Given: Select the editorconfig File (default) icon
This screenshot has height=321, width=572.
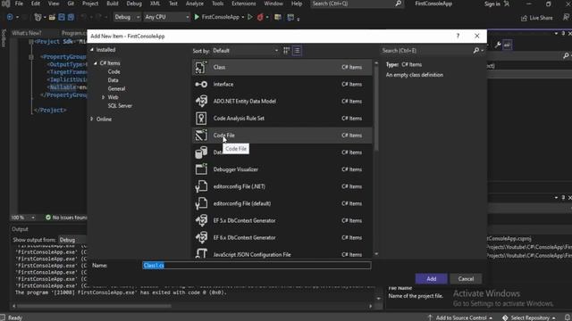Looking at the screenshot, I should pyautogui.click(x=201, y=203).
